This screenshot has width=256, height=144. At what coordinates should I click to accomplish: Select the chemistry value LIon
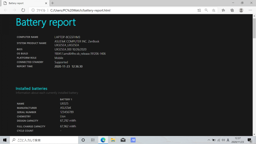pyautogui.click(x=63, y=116)
